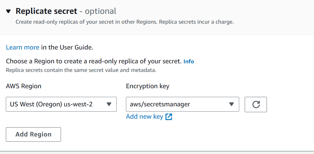Collapse the Replicate secret section triangle
This screenshot has height=154, width=314.
[x=9, y=11]
